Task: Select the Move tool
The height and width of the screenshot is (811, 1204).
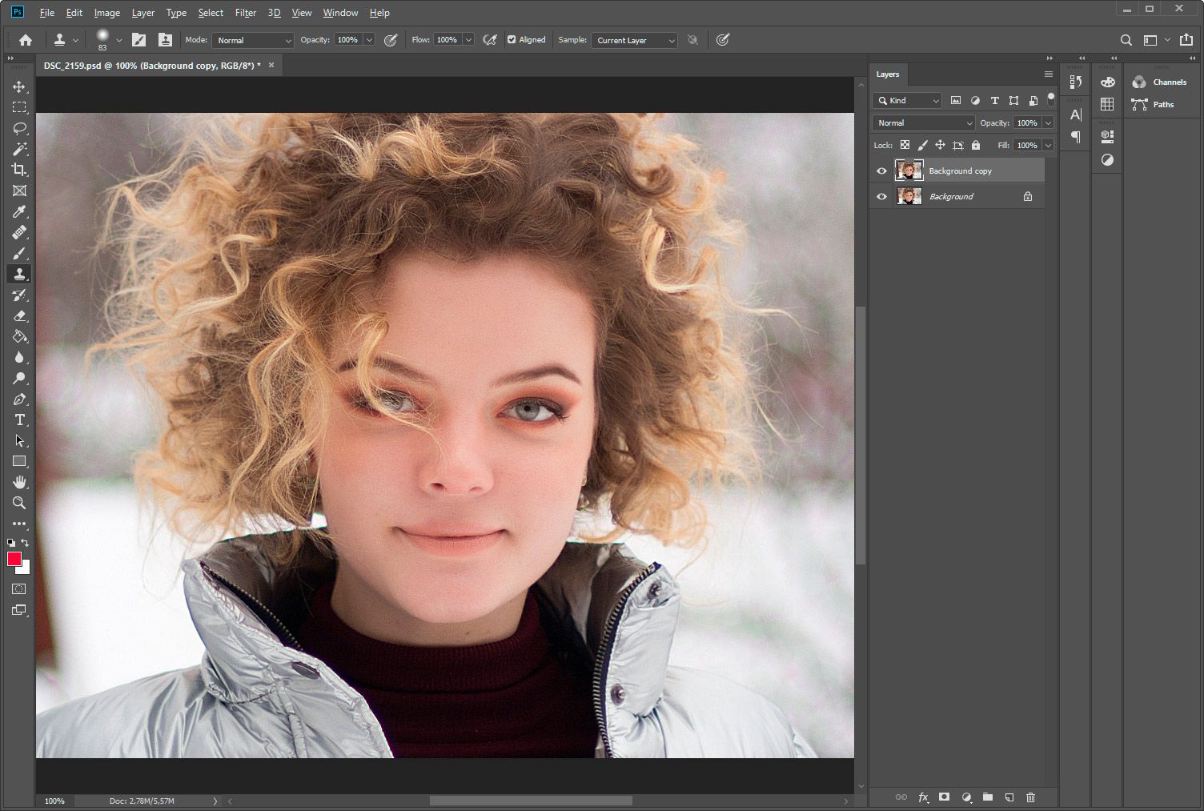Action: click(19, 86)
